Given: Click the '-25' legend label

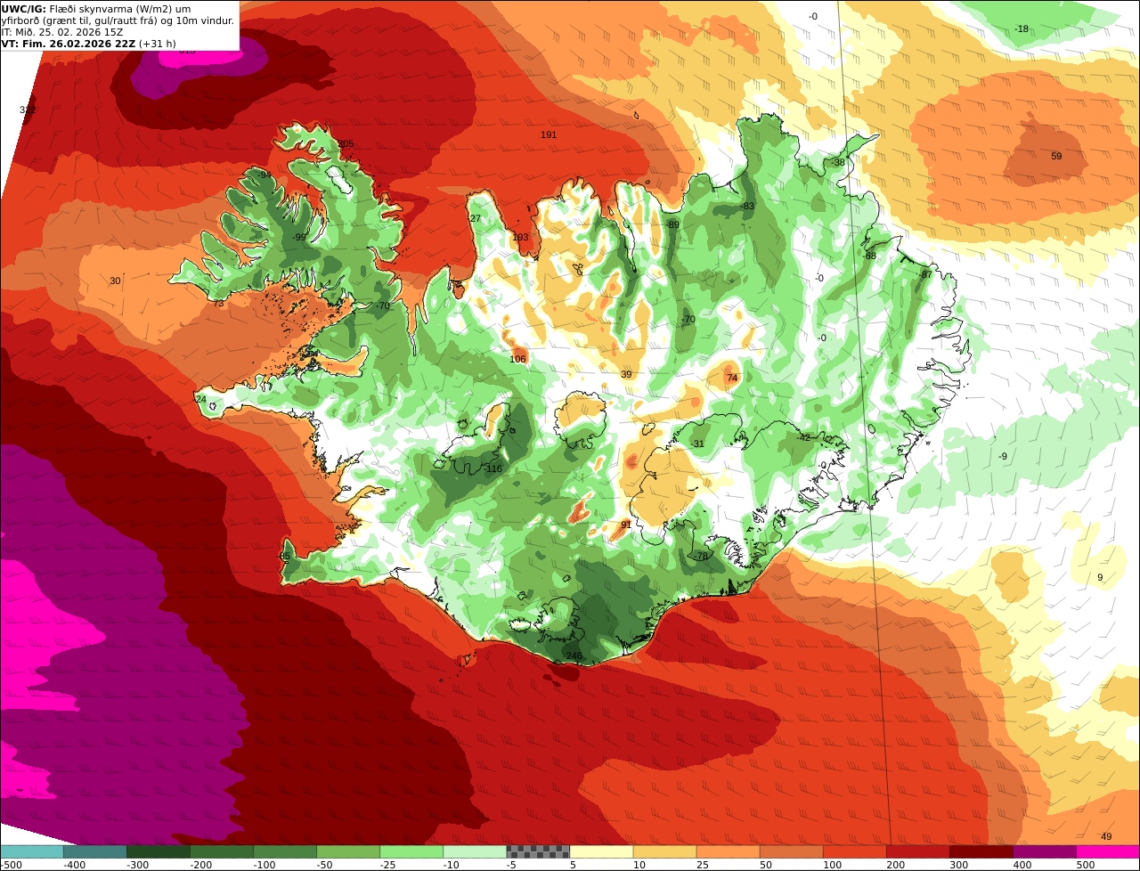Looking at the screenshot, I should click(x=389, y=864).
